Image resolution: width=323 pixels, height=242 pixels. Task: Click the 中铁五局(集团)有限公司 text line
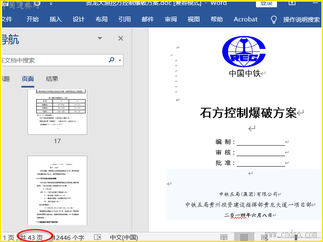[x=248, y=194]
